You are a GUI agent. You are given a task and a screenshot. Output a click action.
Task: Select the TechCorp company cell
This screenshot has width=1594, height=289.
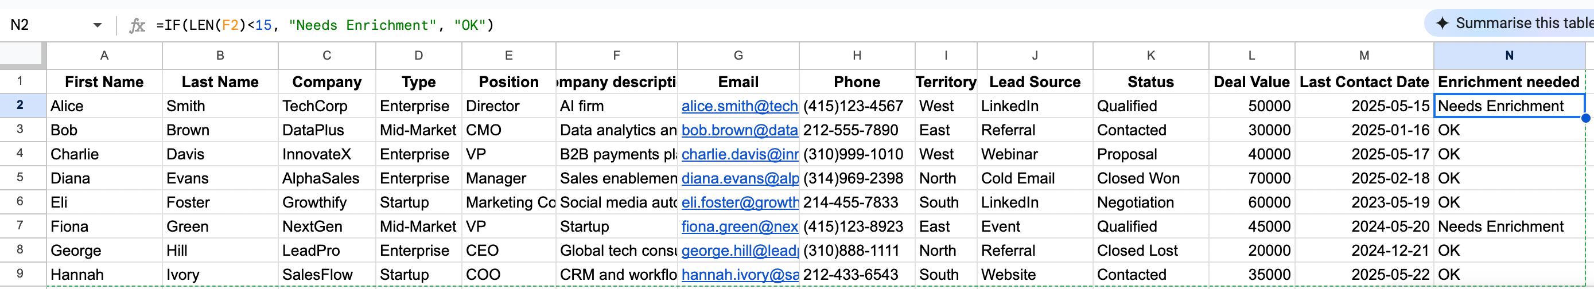click(326, 107)
